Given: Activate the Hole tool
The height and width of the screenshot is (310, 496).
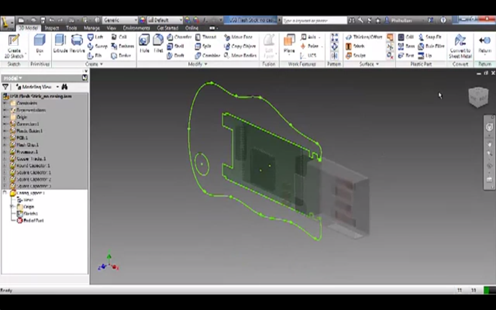Looking at the screenshot, I should pos(144,44).
